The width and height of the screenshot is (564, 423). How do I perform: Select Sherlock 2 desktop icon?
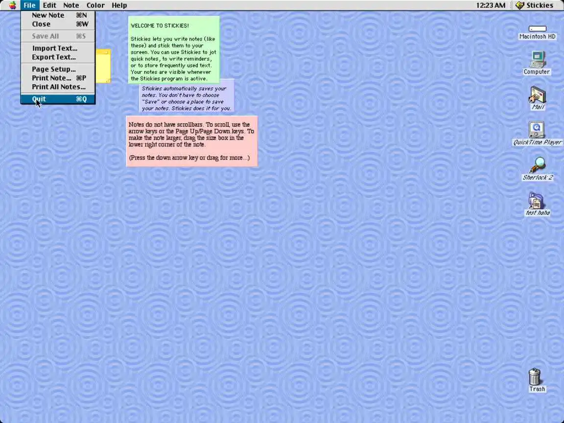pyautogui.click(x=538, y=169)
